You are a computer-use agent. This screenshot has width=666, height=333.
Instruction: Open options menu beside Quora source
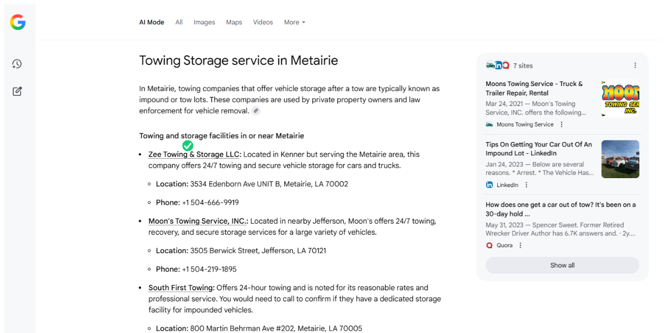[x=521, y=245]
